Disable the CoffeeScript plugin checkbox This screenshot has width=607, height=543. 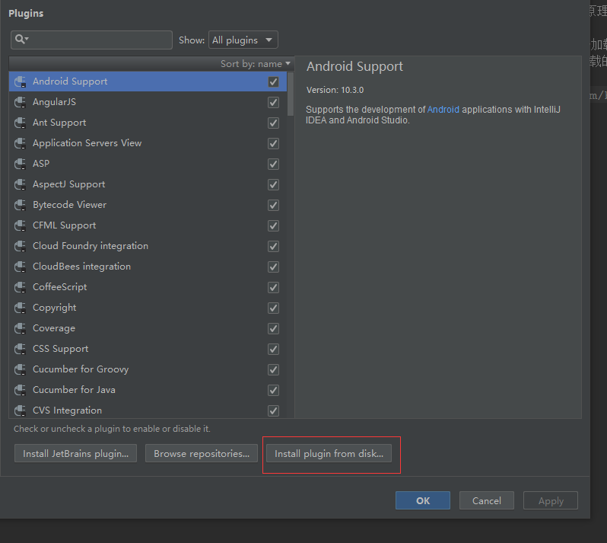tap(273, 287)
